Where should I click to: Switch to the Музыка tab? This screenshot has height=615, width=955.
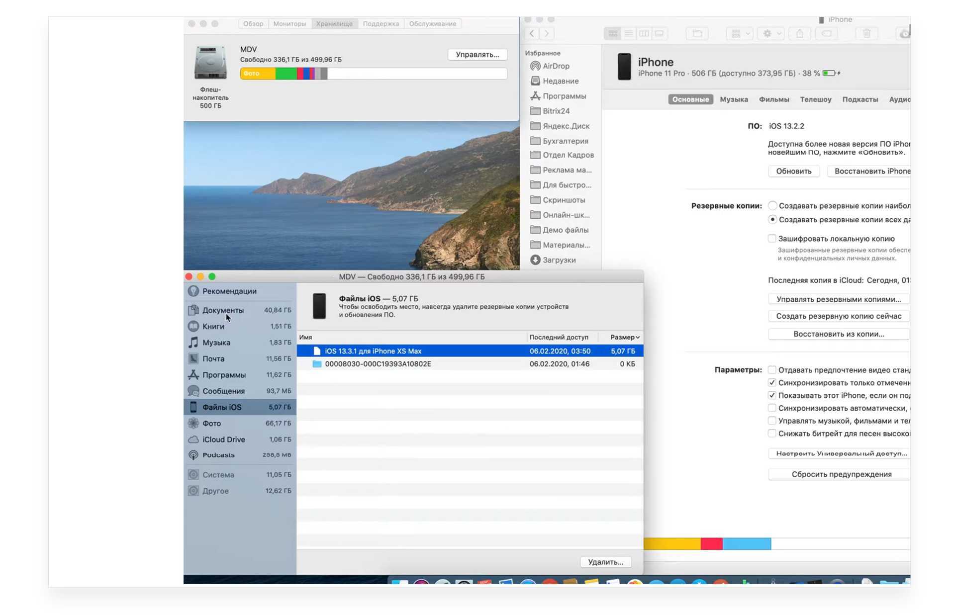pos(734,99)
